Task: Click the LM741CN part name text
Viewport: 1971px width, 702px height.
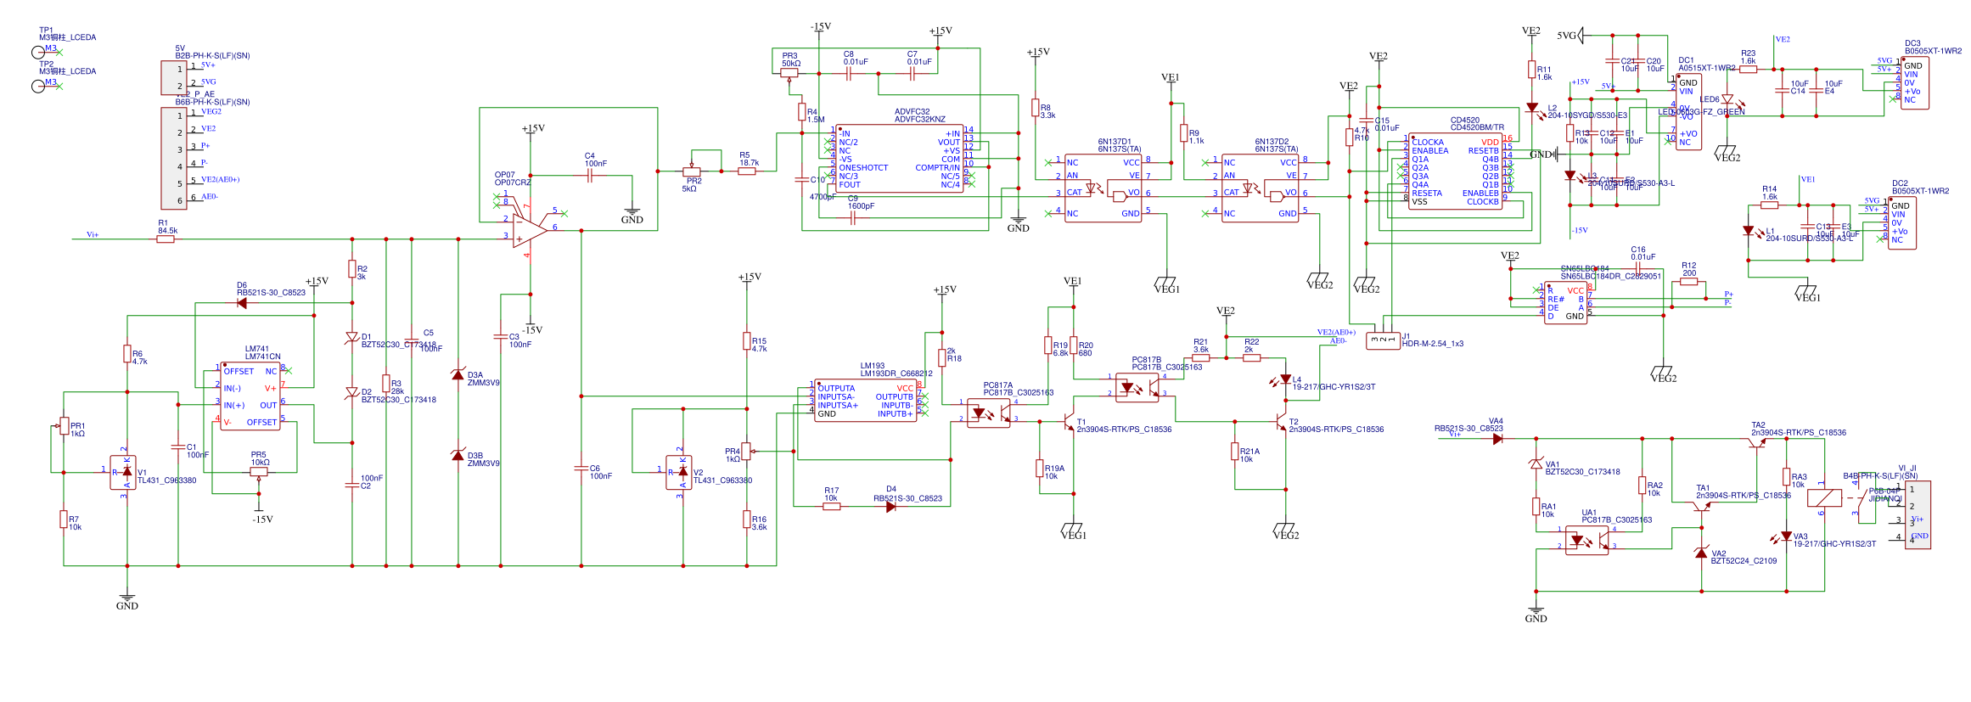Action: (263, 357)
